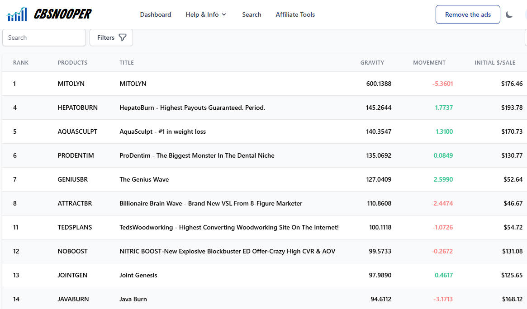Click title 'ProDentim - The Biggest Monster'
Viewport: 527px width, 309px height.
coord(197,155)
